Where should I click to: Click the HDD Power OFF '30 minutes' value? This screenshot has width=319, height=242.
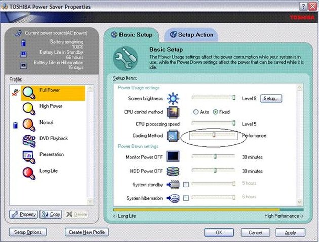[252, 171]
